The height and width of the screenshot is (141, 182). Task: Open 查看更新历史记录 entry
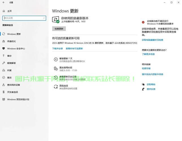click(x=70, y=78)
